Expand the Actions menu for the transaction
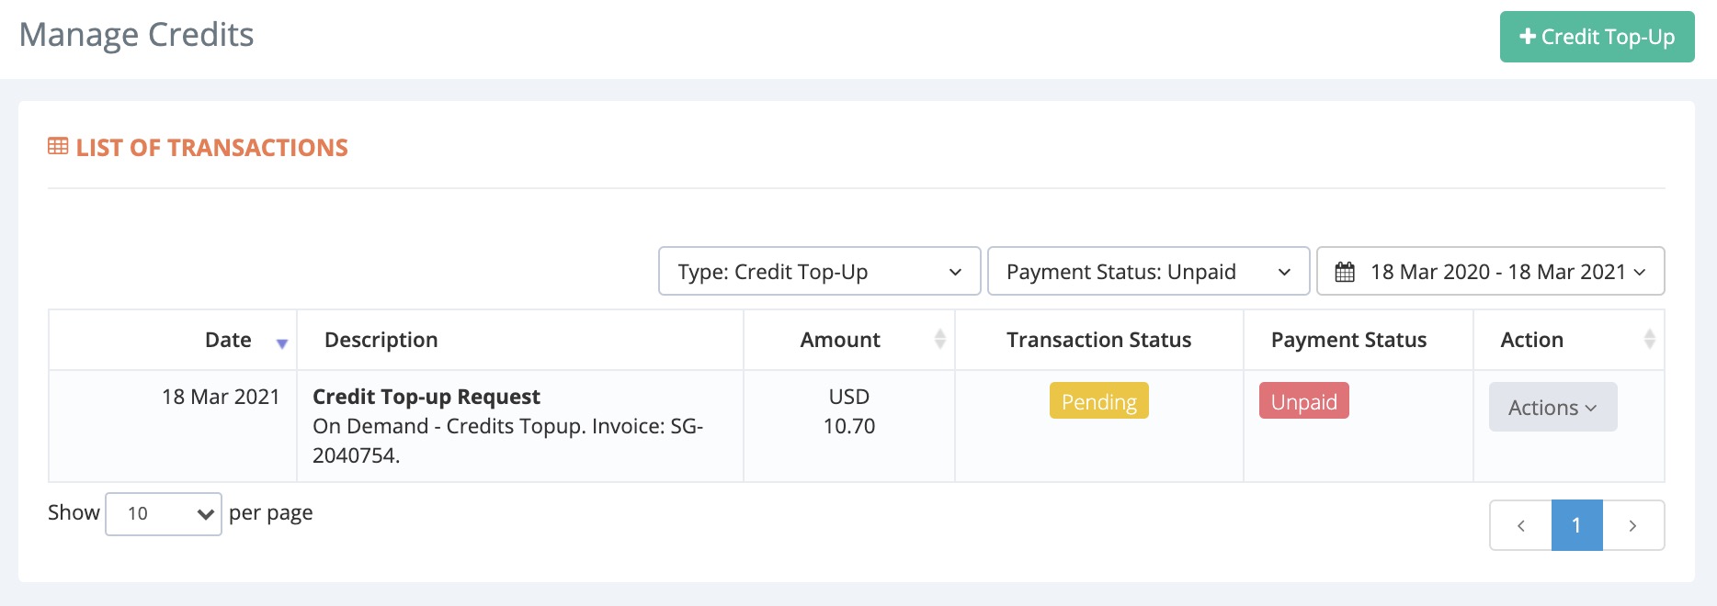The image size is (1717, 606). tap(1552, 408)
